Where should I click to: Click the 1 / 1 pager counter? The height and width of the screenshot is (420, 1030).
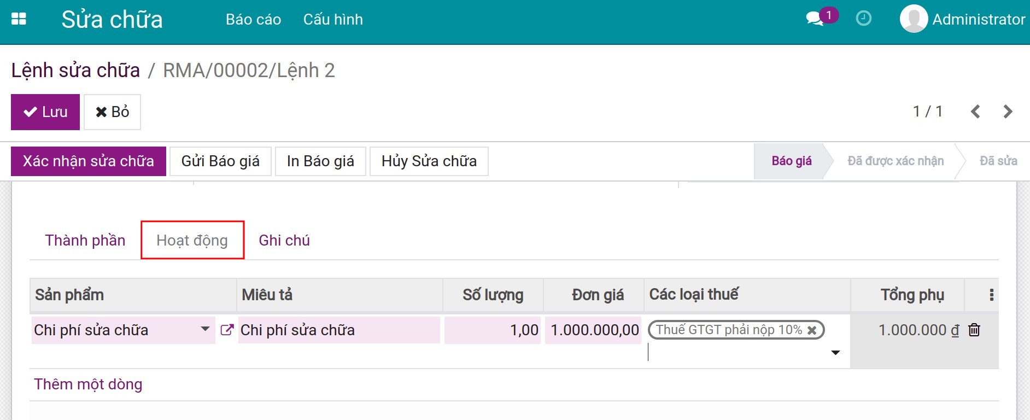(928, 112)
